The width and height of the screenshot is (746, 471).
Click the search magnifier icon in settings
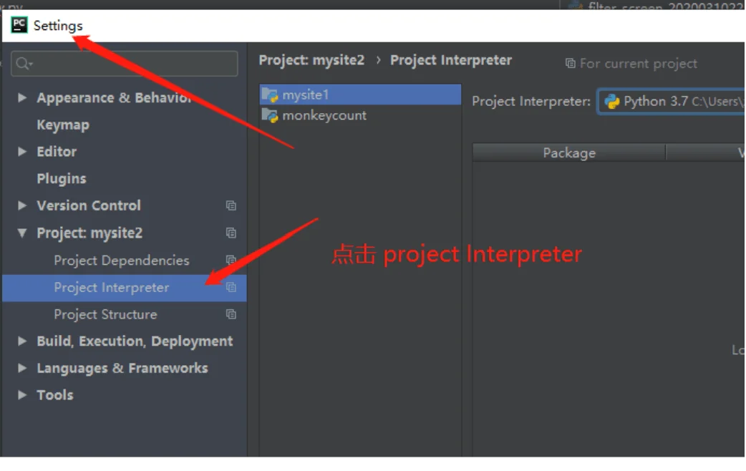point(24,63)
